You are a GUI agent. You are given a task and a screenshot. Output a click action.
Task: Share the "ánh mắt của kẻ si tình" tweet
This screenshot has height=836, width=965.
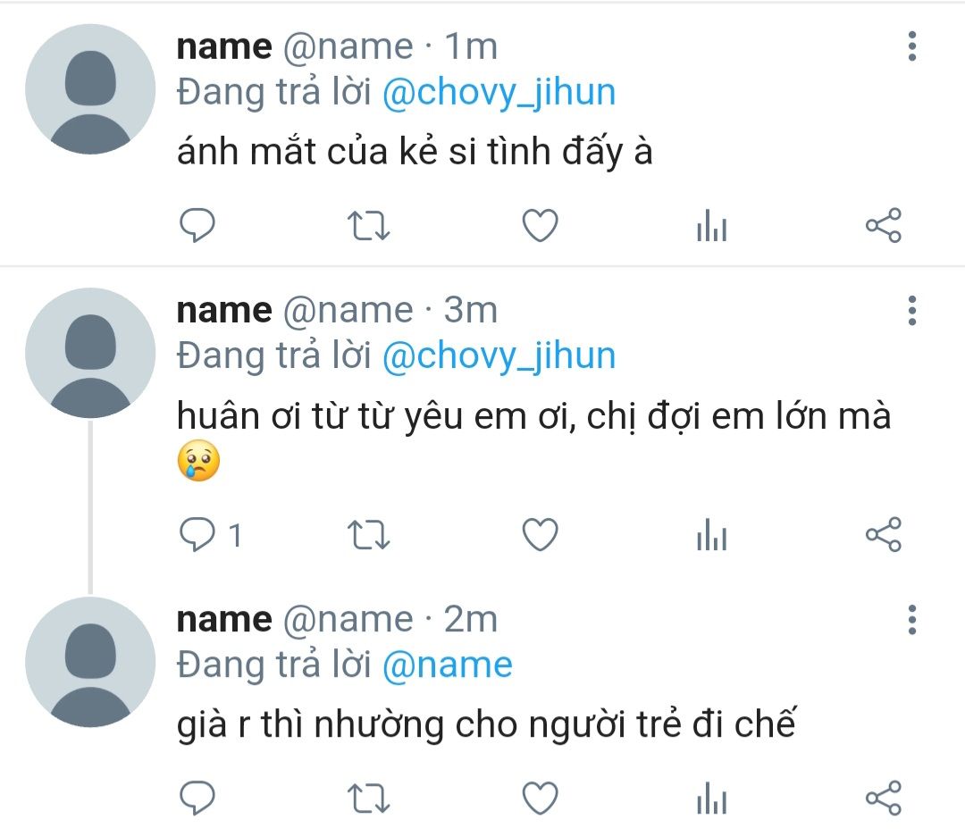click(x=884, y=226)
